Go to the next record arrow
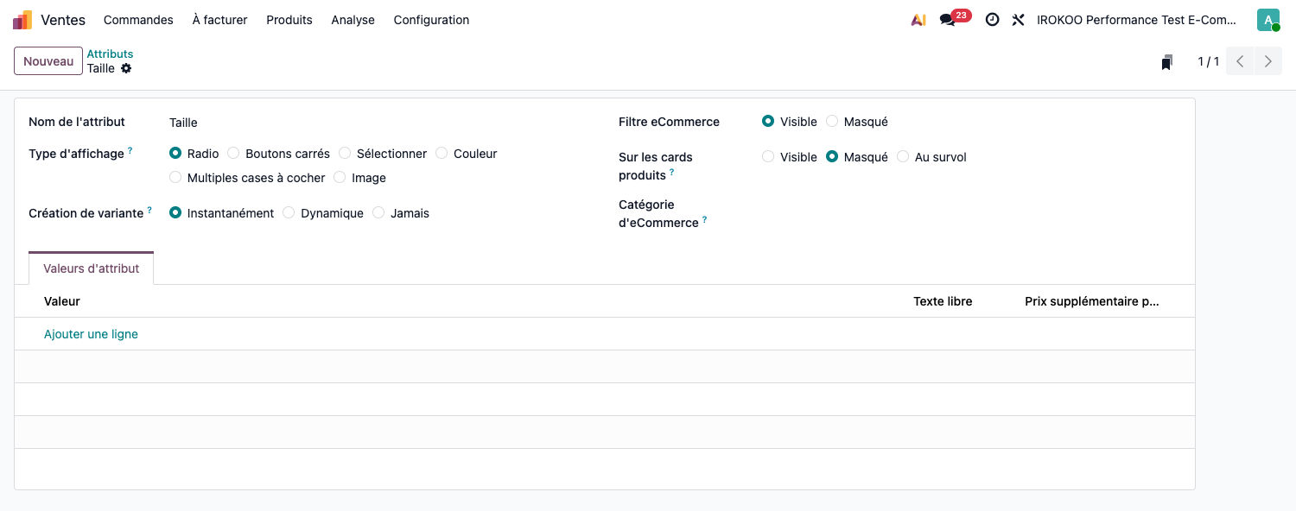1296x511 pixels. (x=1268, y=61)
